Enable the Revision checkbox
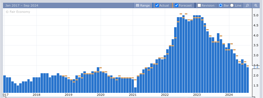The width and height of the screenshot is (263, 98). pyautogui.click(x=199, y=5)
